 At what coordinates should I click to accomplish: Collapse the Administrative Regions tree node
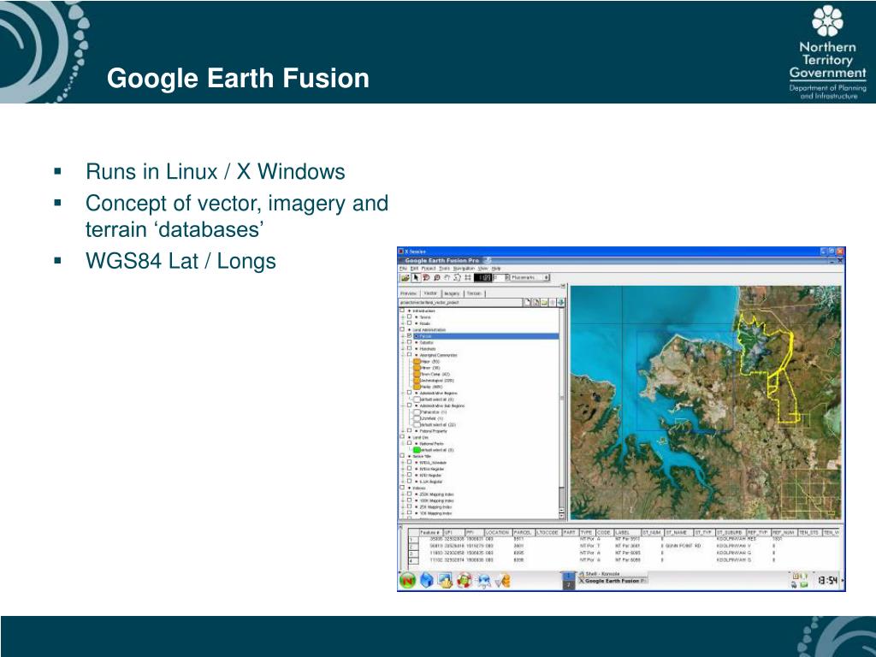point(403,393)
